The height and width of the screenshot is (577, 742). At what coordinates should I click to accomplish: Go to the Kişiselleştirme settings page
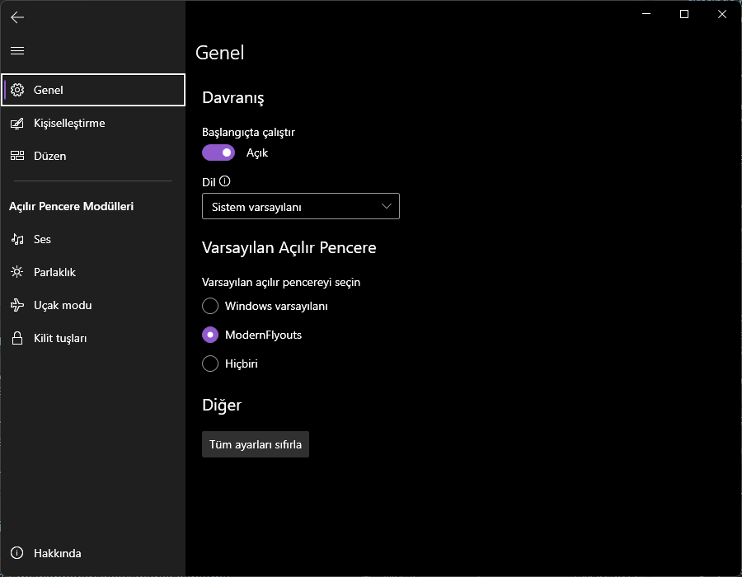pyautogui.click(x=69, y=123)
